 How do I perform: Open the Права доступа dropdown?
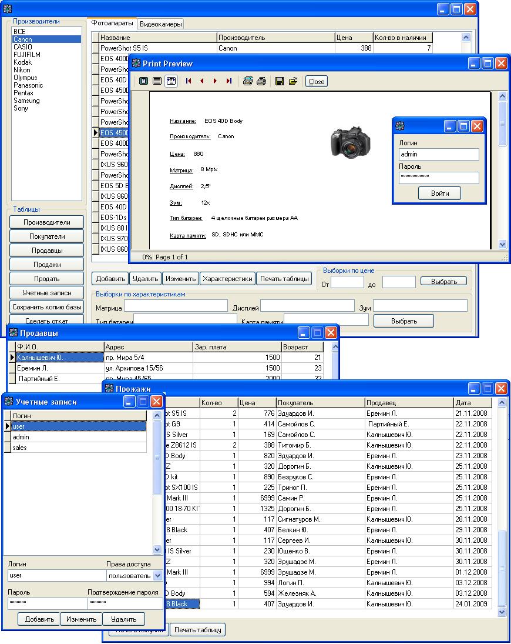(157, 576)
